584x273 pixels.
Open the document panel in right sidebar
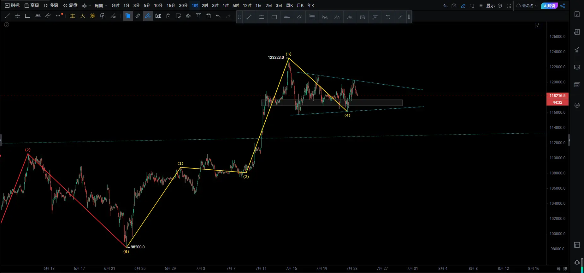(577, 14)
